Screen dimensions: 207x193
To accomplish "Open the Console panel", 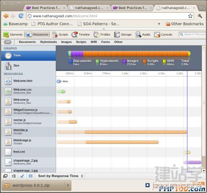I will point(163,35).
